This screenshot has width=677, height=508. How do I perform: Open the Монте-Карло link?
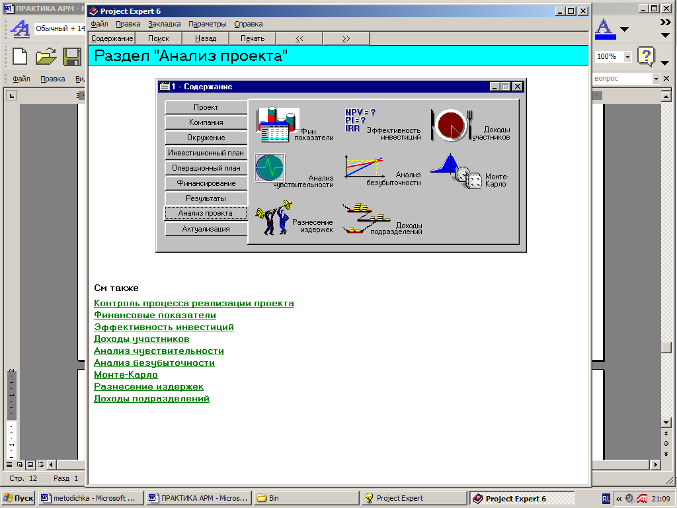[x=126, y=374]
